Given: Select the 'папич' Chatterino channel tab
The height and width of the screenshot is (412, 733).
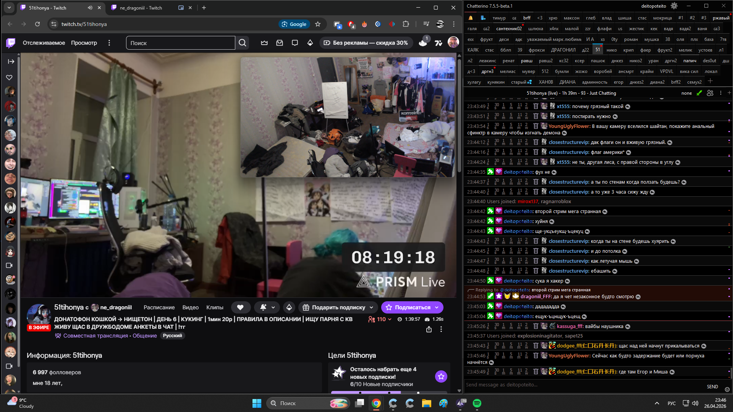Looking at the screenshot, I should point(689,61).
